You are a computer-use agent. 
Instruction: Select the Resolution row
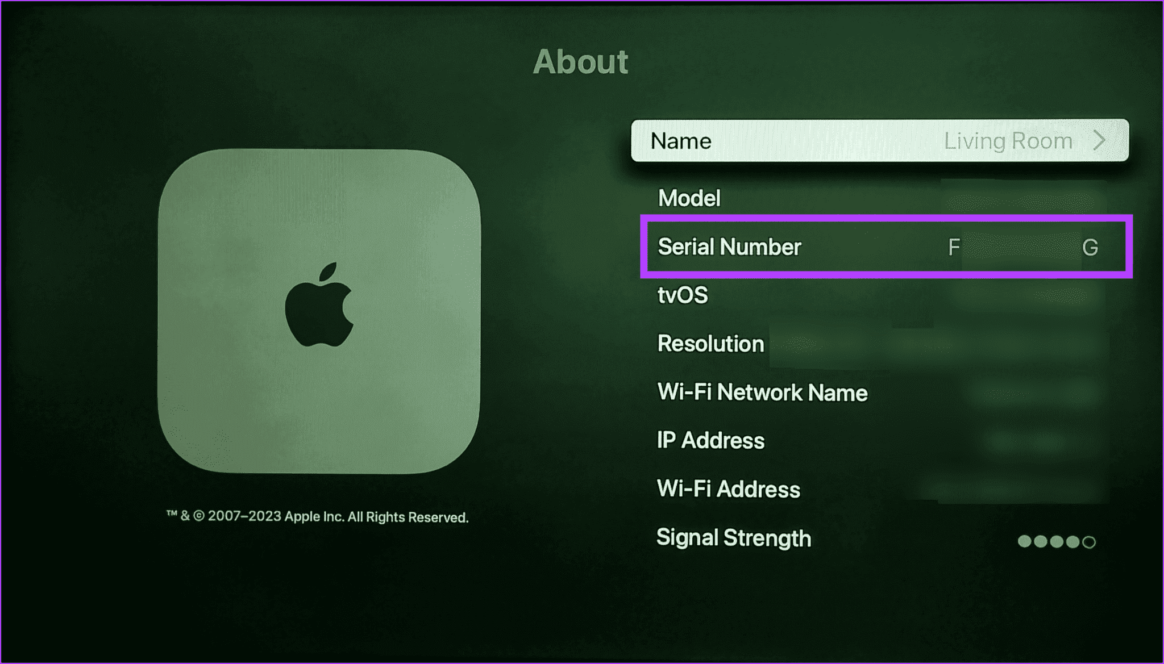tap(880, 344)
